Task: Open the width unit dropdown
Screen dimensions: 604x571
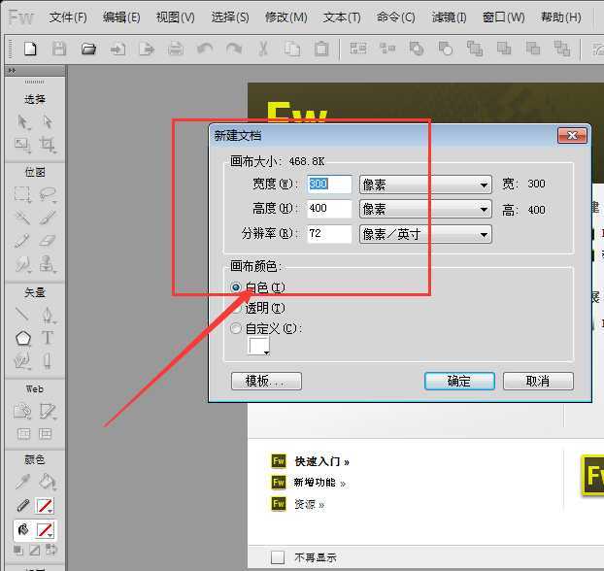Action: (x=425, y=185)
